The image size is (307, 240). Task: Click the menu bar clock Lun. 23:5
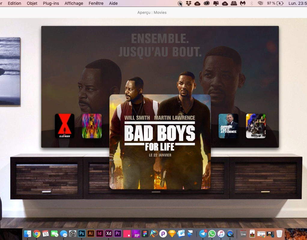[x=298, y=3]
